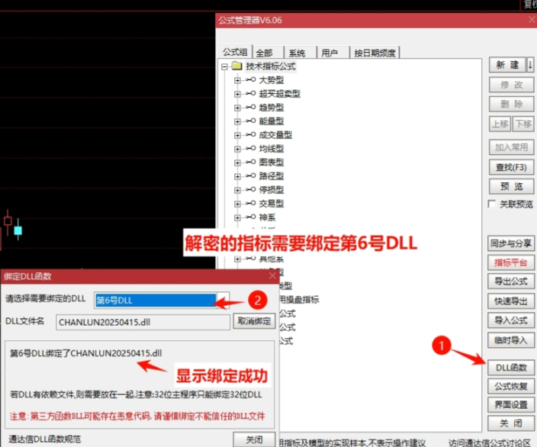Switch to the 全部 tab
Image resolution: width=537 pixels, height=447 pixels.
point(268,53)
